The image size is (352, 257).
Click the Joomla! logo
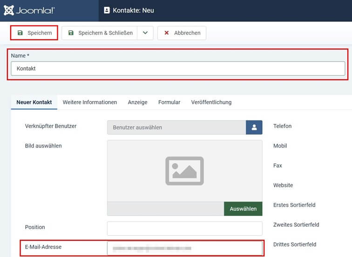click(x=29, y=10)
